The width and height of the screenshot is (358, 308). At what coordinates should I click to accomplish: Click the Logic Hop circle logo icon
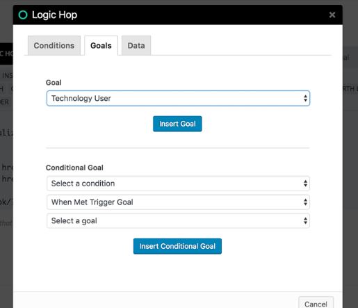[23, 15]
